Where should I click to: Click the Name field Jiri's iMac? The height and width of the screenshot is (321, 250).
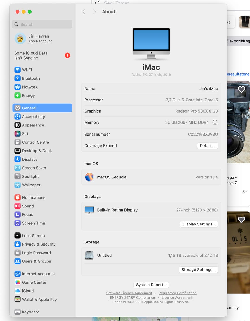[x=209, y=89]
